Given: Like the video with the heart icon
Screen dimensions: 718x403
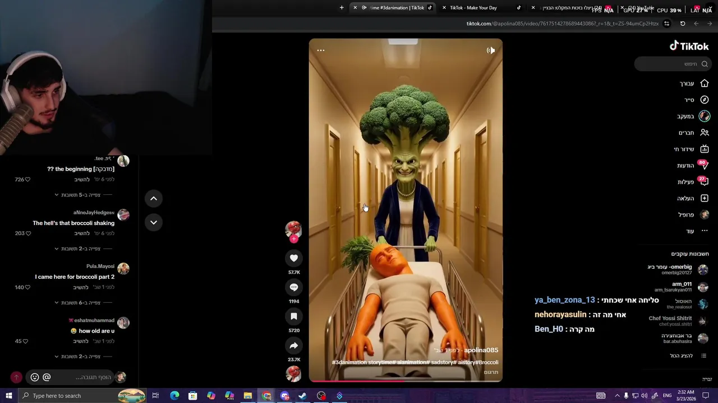Looking at the screenshot, I should tap(294, 258).
